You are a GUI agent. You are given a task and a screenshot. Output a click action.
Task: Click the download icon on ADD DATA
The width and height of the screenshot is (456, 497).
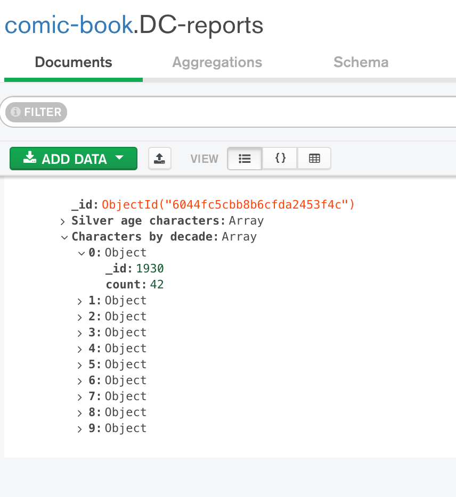[30, 158]
